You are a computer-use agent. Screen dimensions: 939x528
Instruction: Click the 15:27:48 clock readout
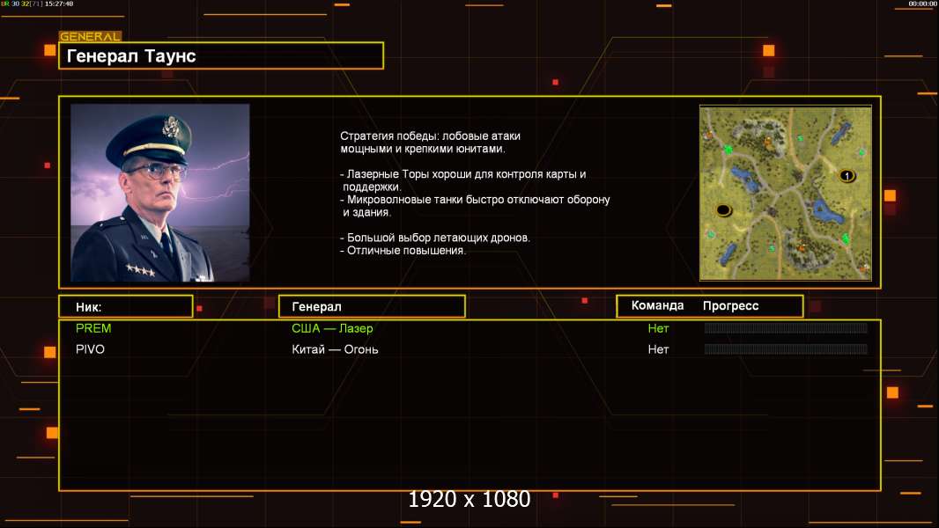click(x=59, y=4)
